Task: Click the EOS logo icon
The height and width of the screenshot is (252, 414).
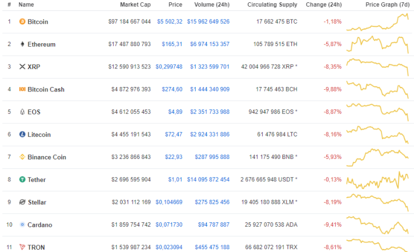Action: 22,112
